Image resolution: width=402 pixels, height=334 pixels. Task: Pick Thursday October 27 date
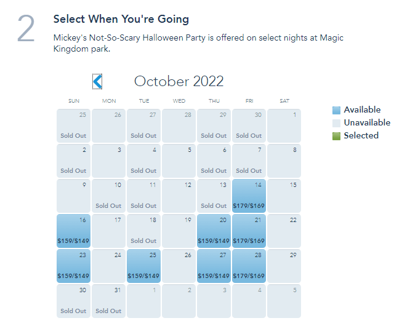click(x=214, y=266)
